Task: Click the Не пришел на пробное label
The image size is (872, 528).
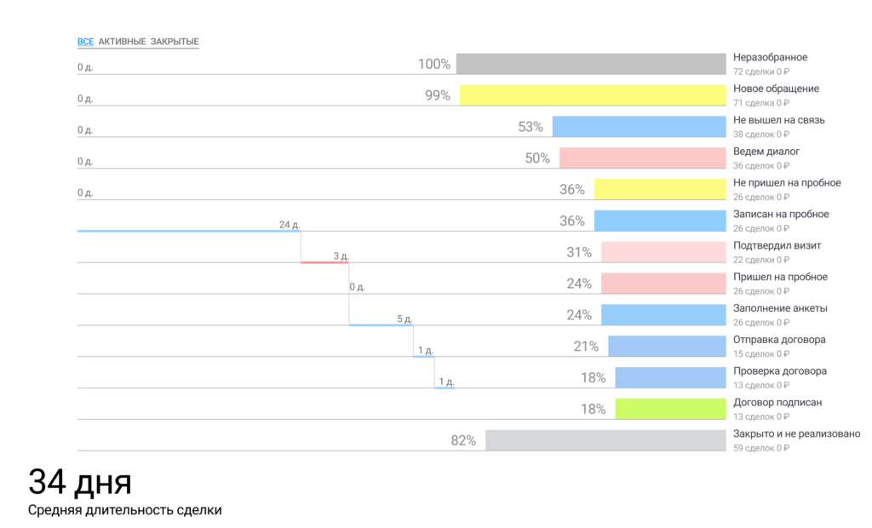Action: (787, 183)
